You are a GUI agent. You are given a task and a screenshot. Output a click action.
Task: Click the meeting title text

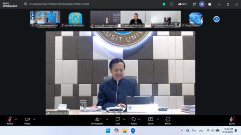[59, 4]
